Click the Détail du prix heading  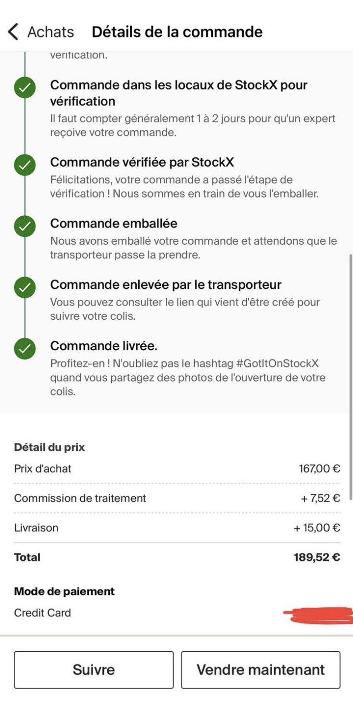50,447
